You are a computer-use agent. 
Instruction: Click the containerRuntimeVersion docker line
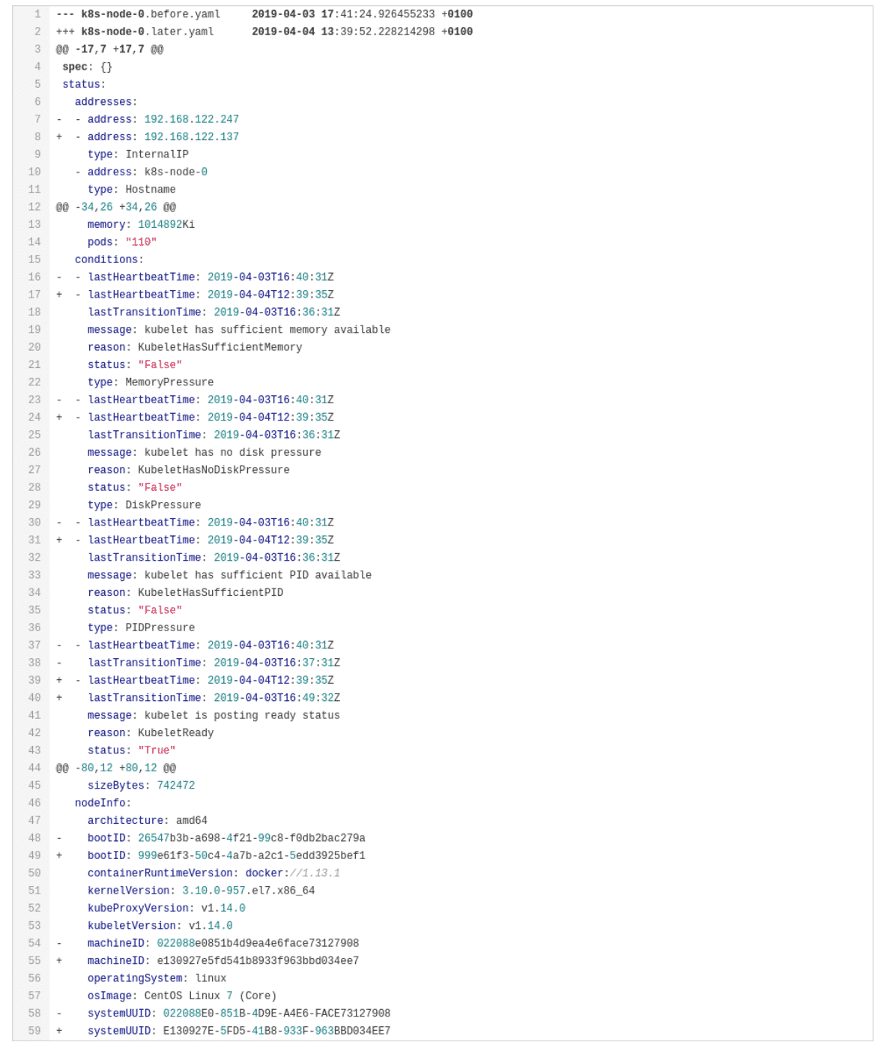(x=214, y=873)
